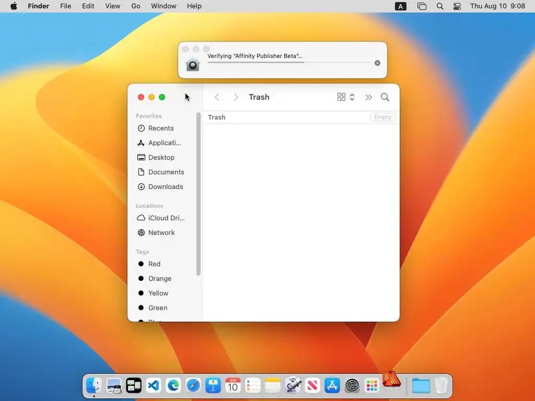
Task: Launch Reminders from the Dock
Action: pyautogui.click(x=253, y=386)
